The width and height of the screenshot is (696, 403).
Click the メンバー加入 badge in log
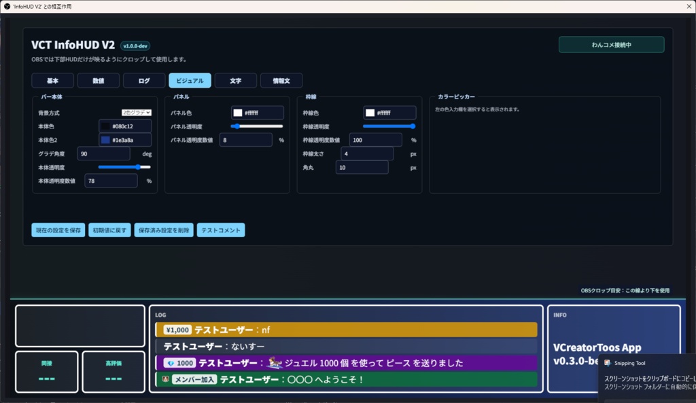point(194,379)
